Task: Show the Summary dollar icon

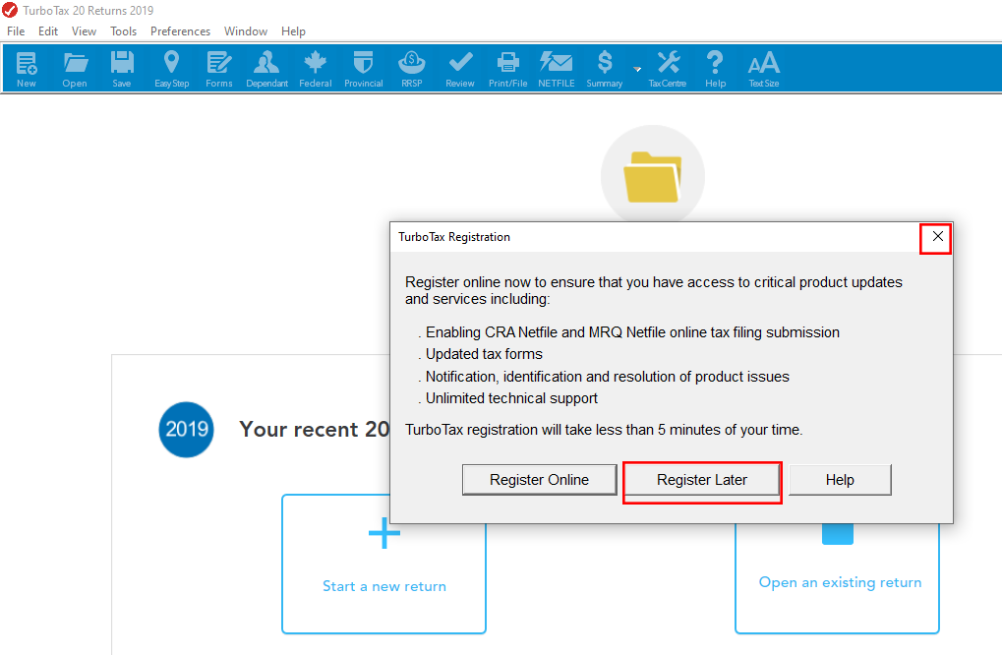Action: click(x=605, y=69)
